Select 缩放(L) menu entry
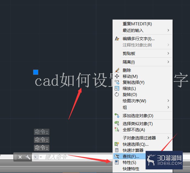The width and height of the screenshot is (190, 173). point(143,88)
